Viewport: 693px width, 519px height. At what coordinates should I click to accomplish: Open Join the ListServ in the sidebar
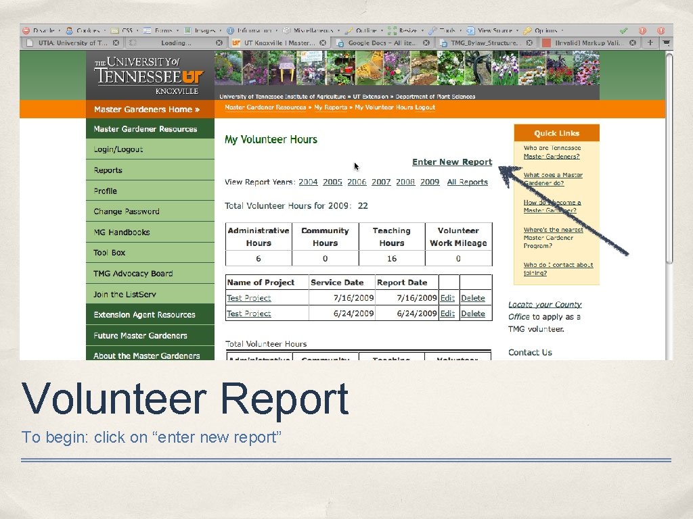pyautogui.click(x=150, y=294)
